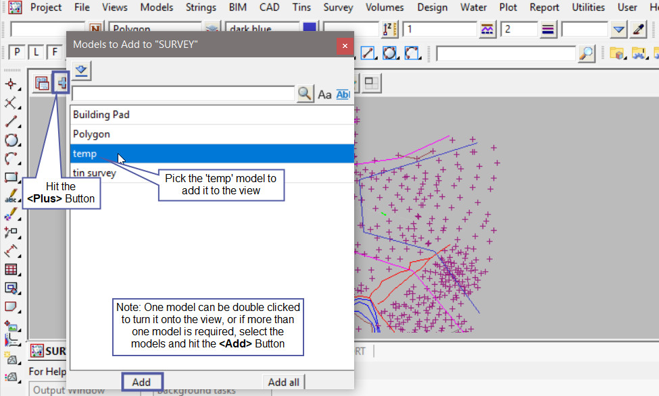Toggle the L snap button
This screenshot has width=659, height=396.
tap(36, 53)
